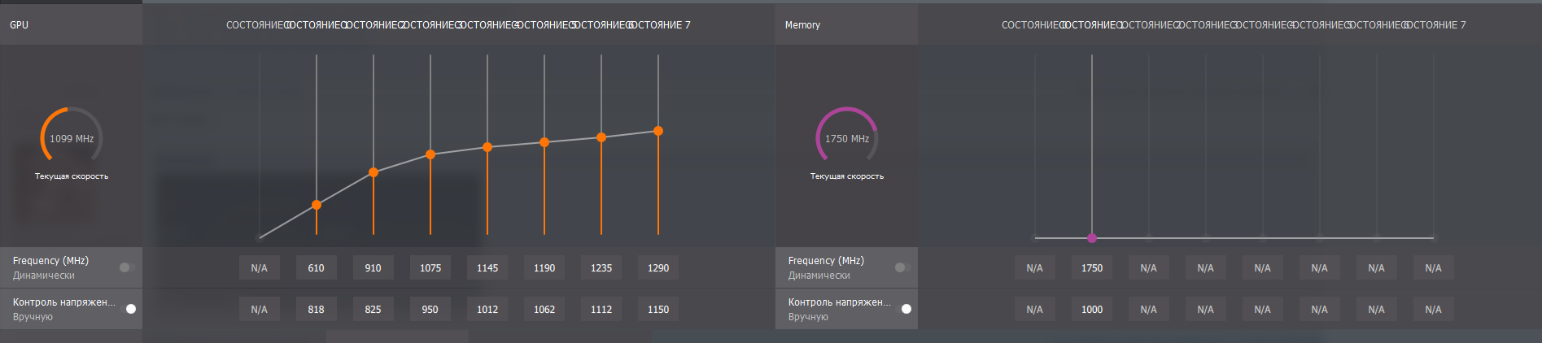Click Memory frequency field 1750

[x=1092, y=268]
